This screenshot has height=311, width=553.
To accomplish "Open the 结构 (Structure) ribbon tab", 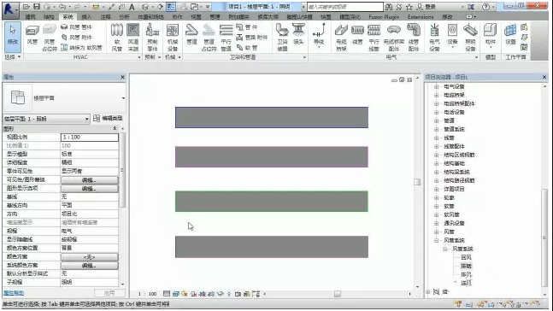I will 49,17.
